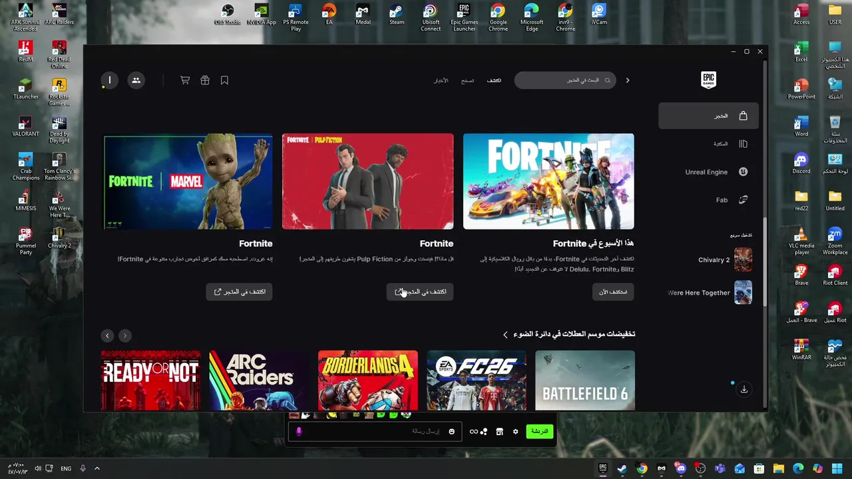This screenshot has height=479, width=852.
Task: Expand hidden system tray icons chevron
Action: click(97, 468)
